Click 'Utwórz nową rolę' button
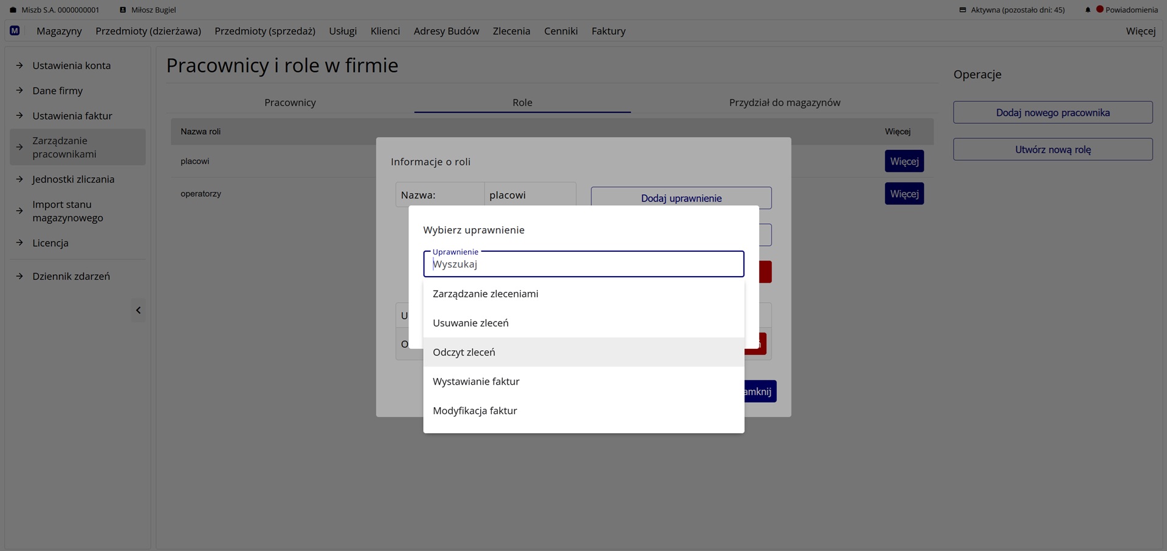 pyautogui.click(x=1052, y=150)
